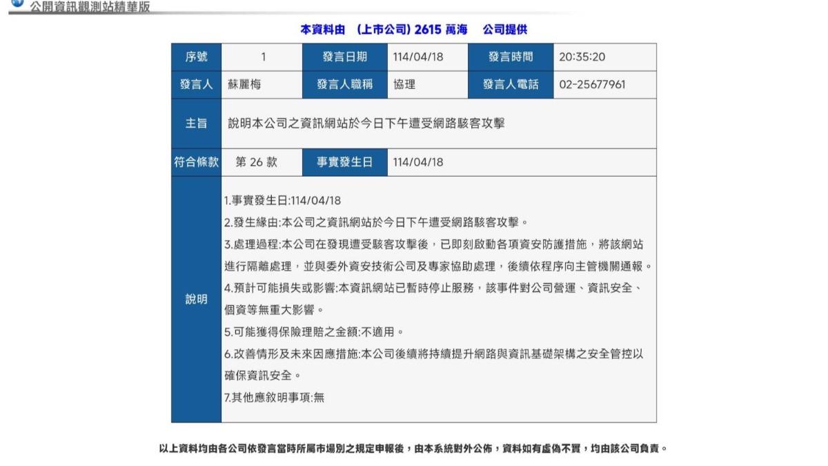Viewport: 828px width, 466px height.
Task: Click the line 確保資訊安全。
Action: tap(263, 375)
